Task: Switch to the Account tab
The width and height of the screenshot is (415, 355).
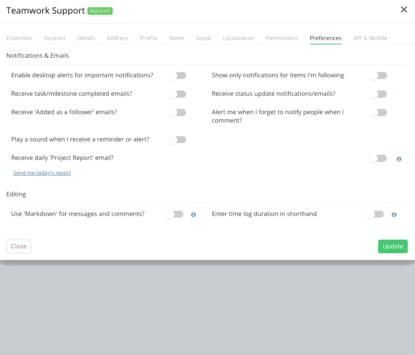Action: [x=55, y=38]
